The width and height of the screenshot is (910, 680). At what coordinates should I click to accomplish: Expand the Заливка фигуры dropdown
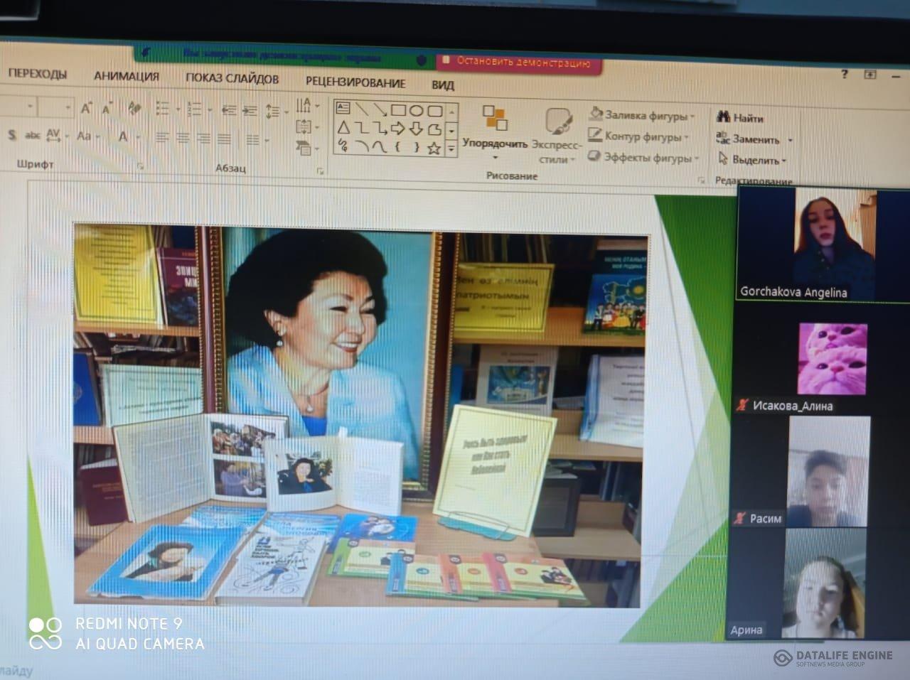tap(692, 117)
